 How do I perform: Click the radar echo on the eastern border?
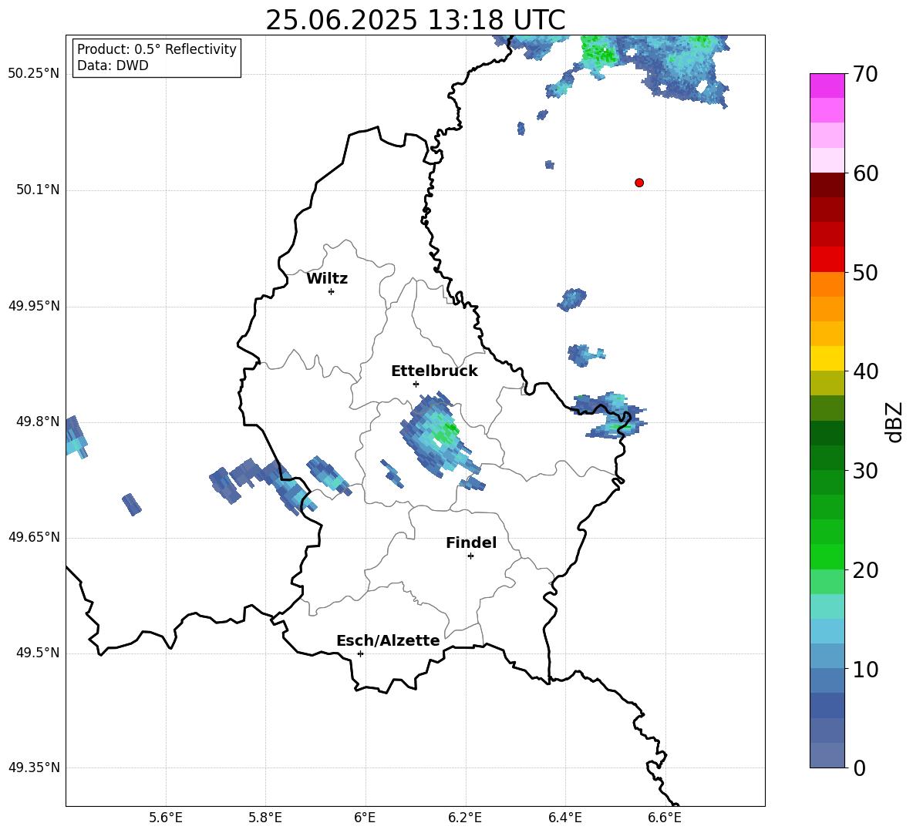[609, 415]
